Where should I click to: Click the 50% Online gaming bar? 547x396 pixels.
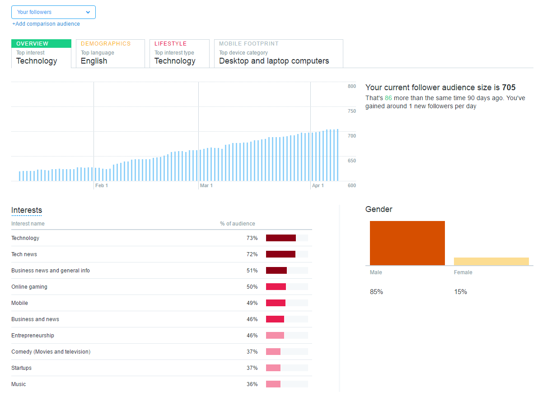pos(276,287)
